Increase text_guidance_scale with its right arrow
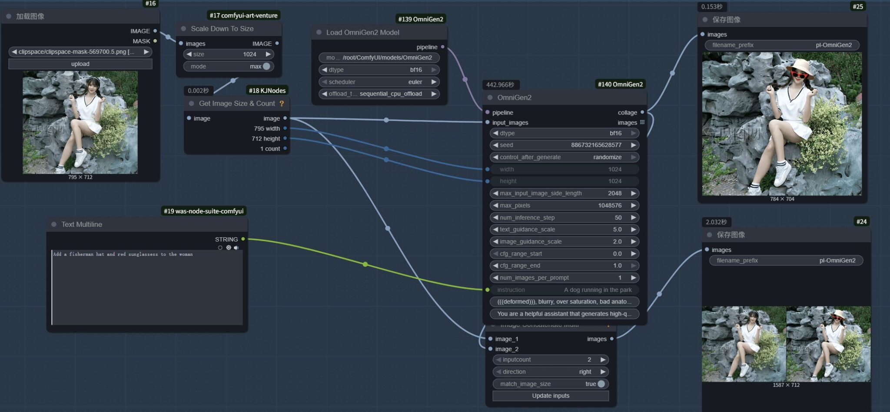 pos(634,229)
